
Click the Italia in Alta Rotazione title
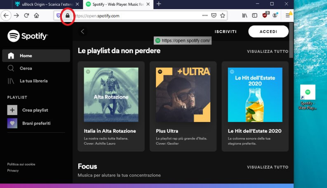click(x=110, y=131)
